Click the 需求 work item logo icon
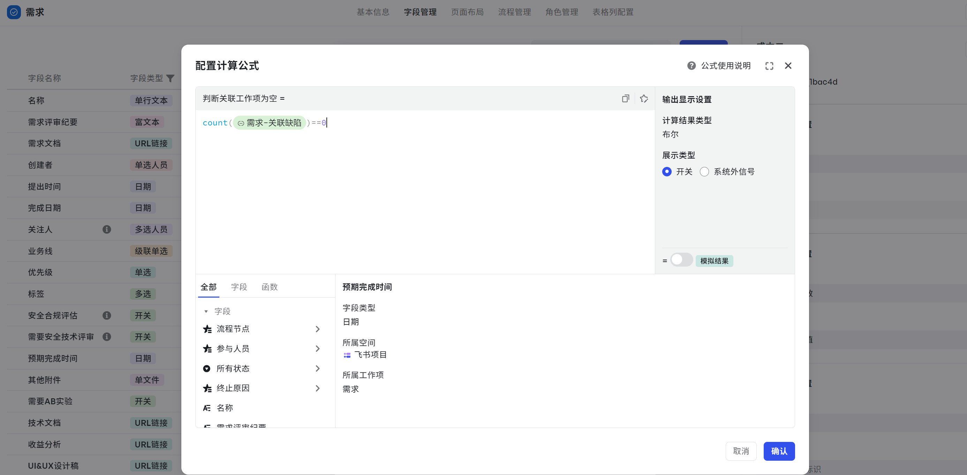 pyautogui.click(x=14, y=12)
